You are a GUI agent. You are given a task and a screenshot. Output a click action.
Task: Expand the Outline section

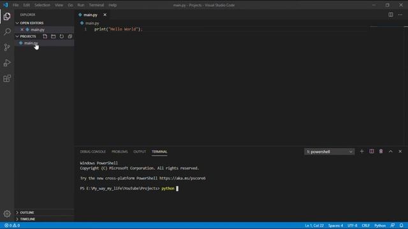(17, 212)
